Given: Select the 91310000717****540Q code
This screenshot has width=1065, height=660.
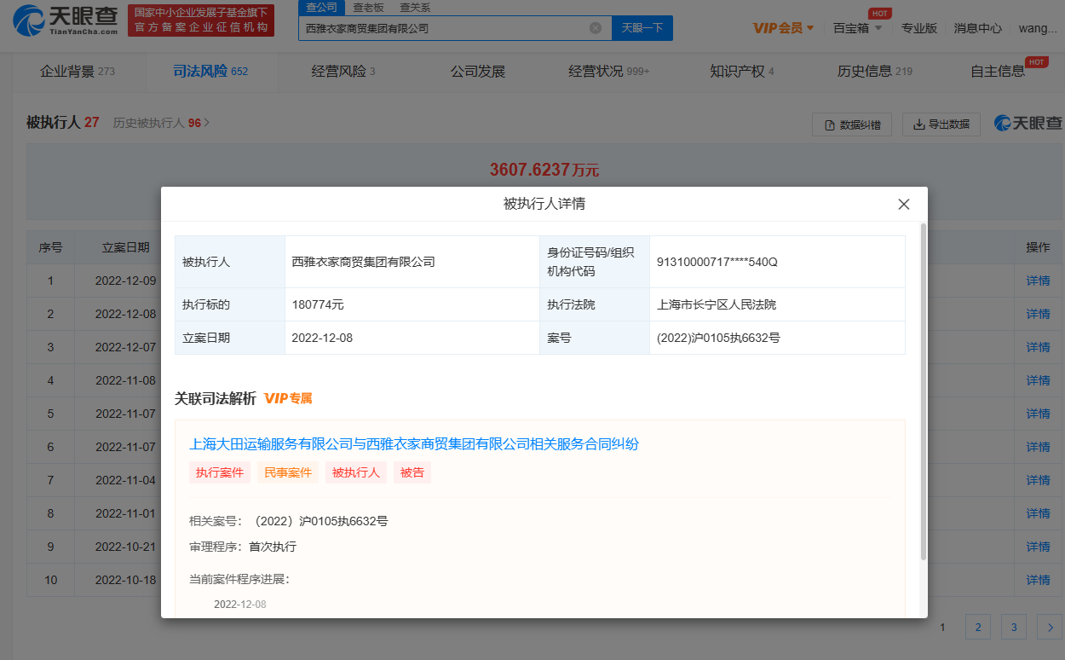Looking at the screenshot, I should click(x=717, y=262).
